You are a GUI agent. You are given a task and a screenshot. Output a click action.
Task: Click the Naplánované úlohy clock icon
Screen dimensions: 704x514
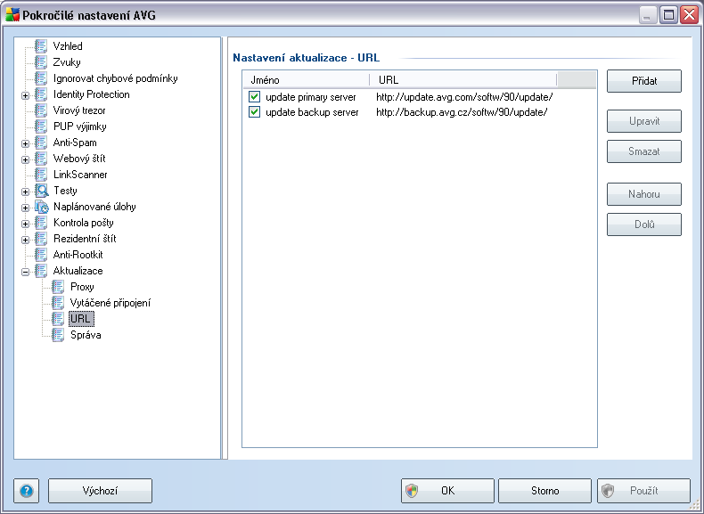pyautogui.click(x=41, y=207)
